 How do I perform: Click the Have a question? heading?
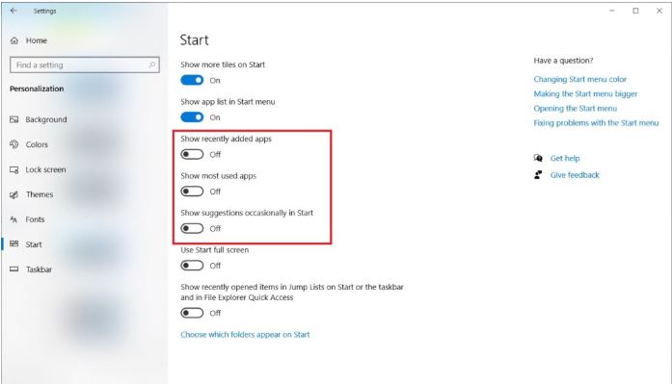point(563,61)
